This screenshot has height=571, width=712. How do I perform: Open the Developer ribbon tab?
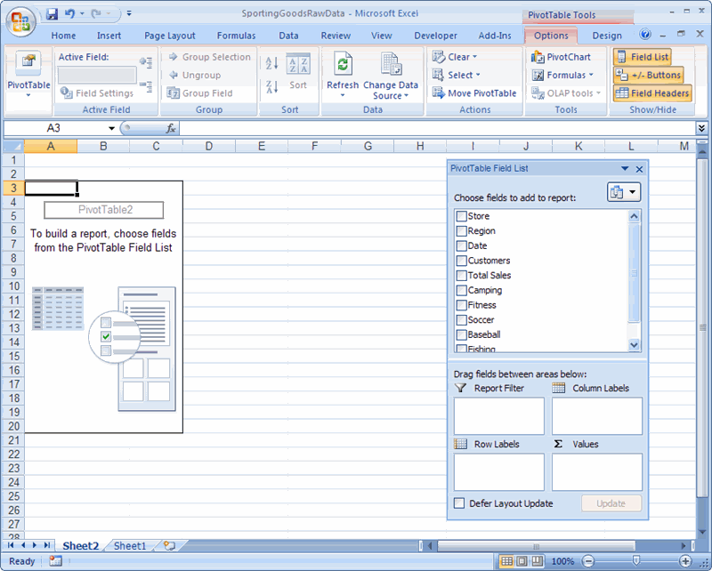point(435,36)
